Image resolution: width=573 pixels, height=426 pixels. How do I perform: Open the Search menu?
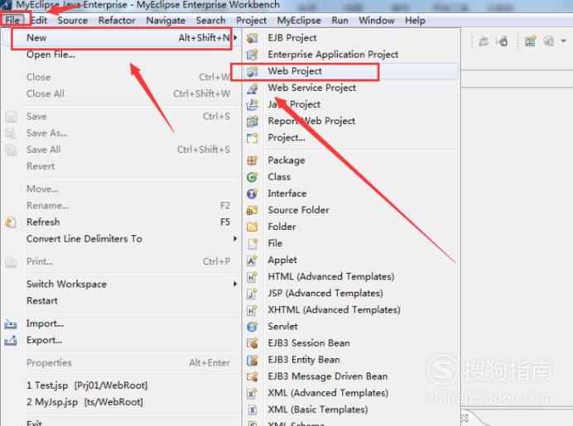click(210, 20)
